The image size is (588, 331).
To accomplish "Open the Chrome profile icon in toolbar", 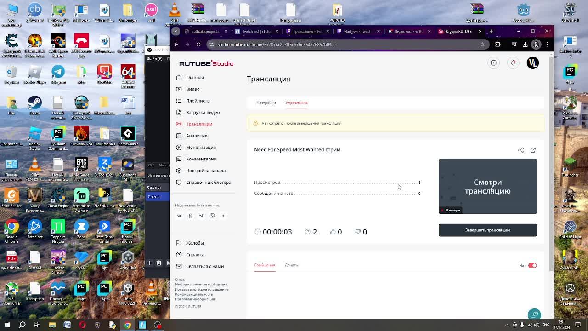I will 536,45.
